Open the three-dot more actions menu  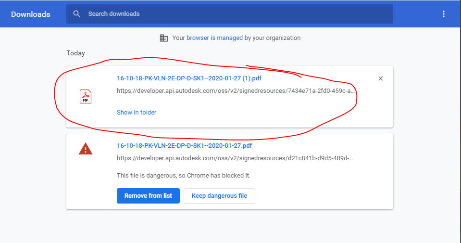pyautogui.click(x=443, y=14)
